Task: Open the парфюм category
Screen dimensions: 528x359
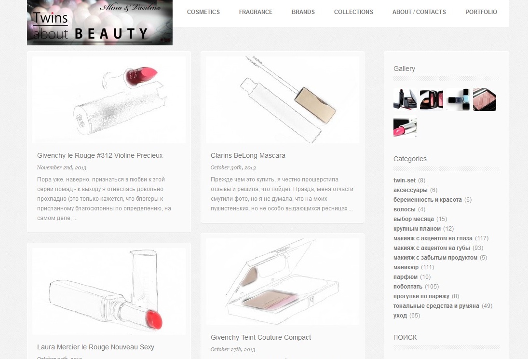Action: pyautogui.click(x=406, y=277)
